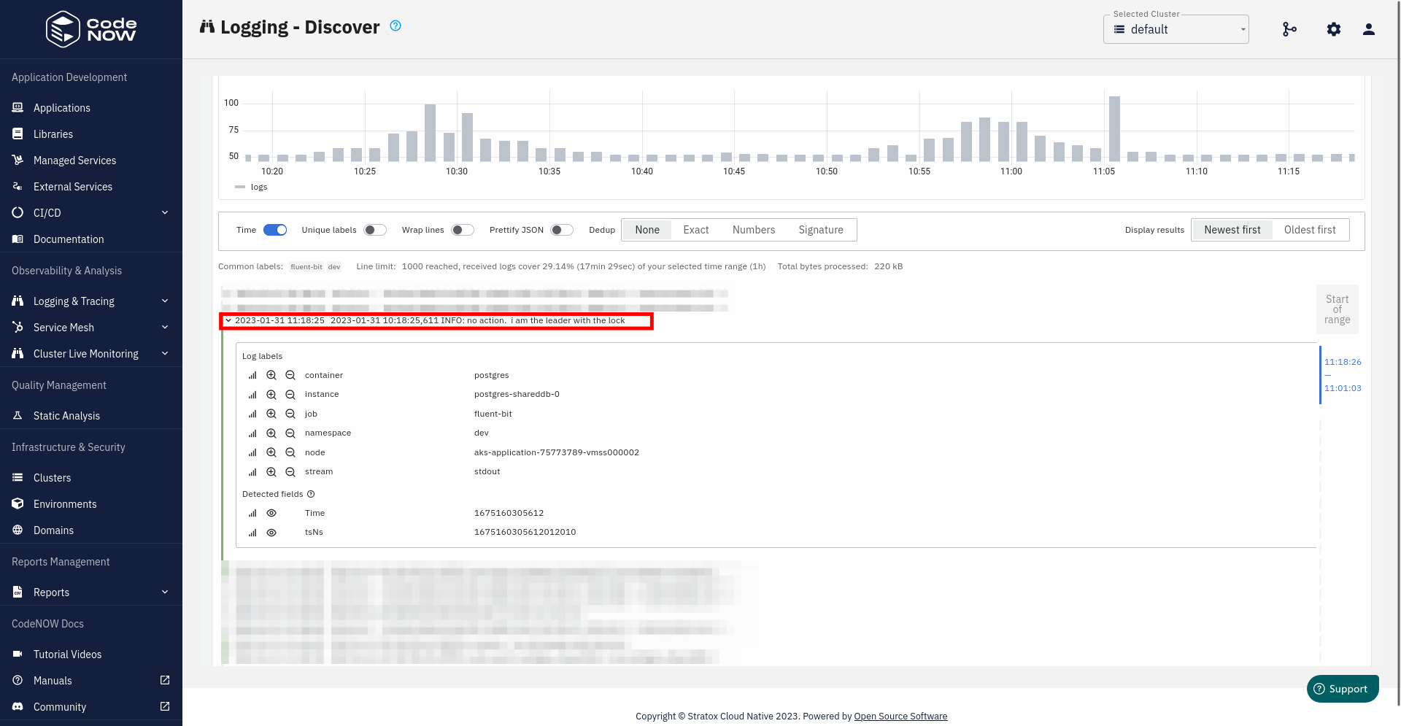
Task: Click the tallest histogram bar near 11:05
Action: [x=1114, y=128]
